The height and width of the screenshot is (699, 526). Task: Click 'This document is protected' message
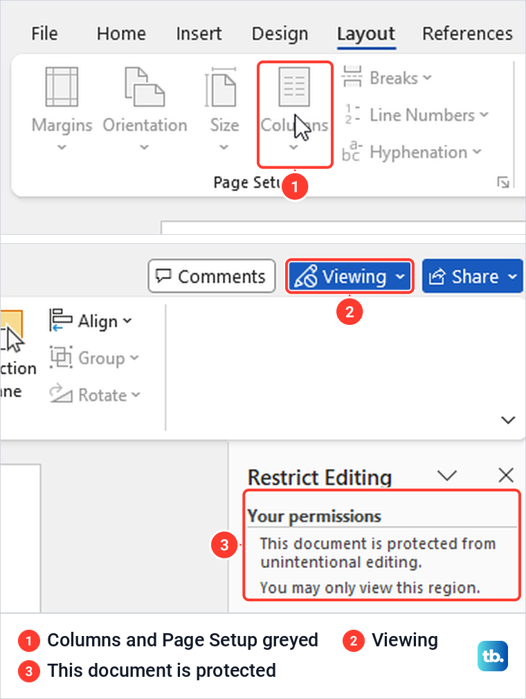[378, 553]
